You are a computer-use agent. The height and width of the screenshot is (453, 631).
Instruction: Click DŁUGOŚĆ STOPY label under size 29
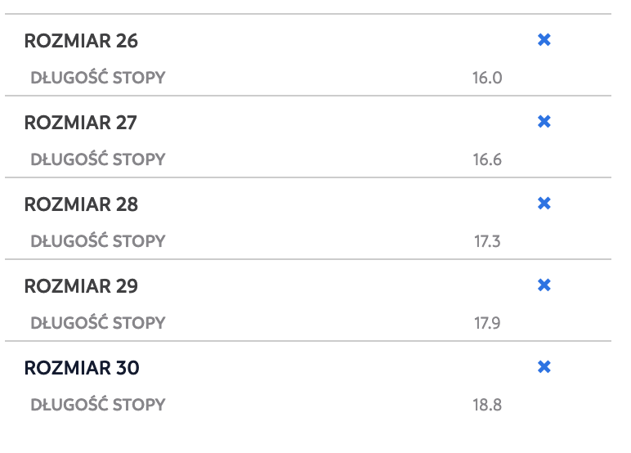pyautogui.click(x=98, y=322)
